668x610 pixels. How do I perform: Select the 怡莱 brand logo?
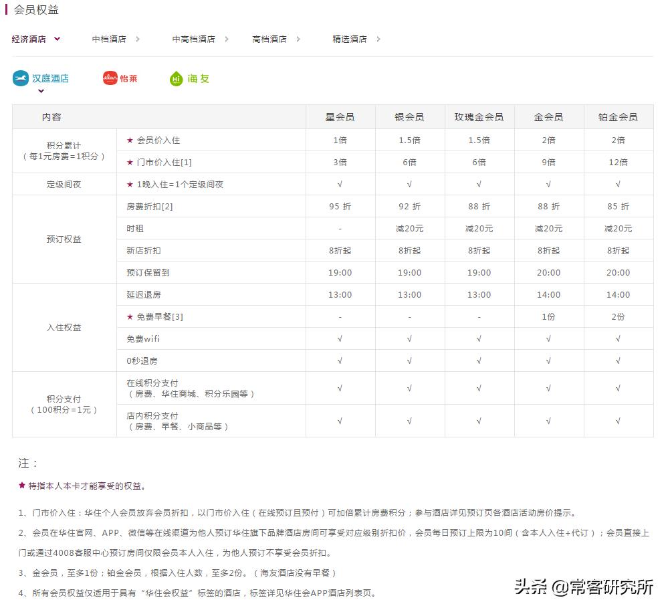click(x=120, y=78)
